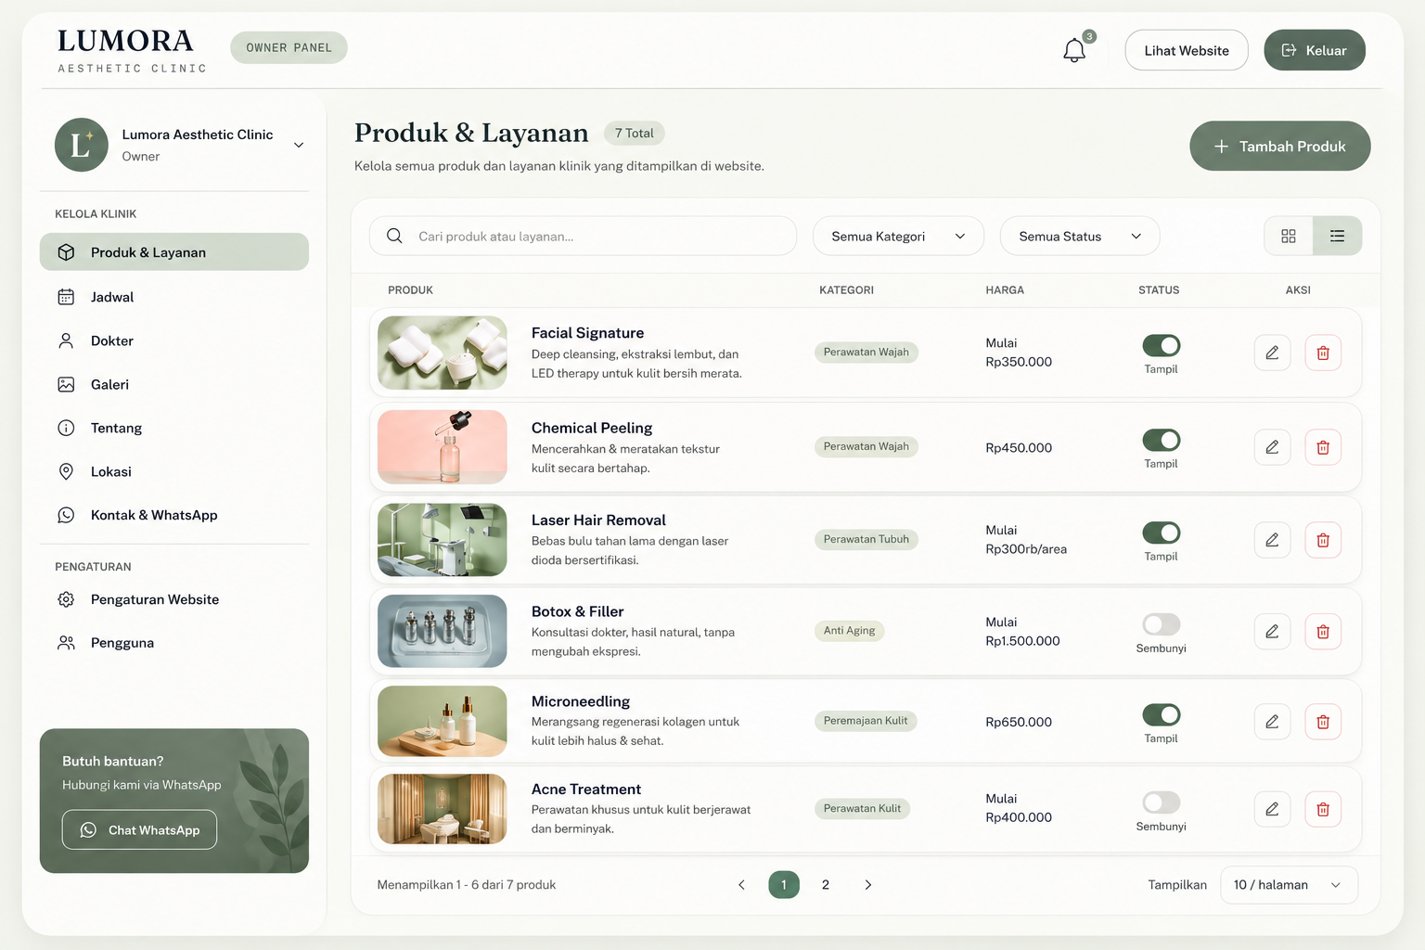Log out with the Keluar button
The width and height of the screenshot is (1425, 950).
pyautogui.click(x=1314, y=50)
